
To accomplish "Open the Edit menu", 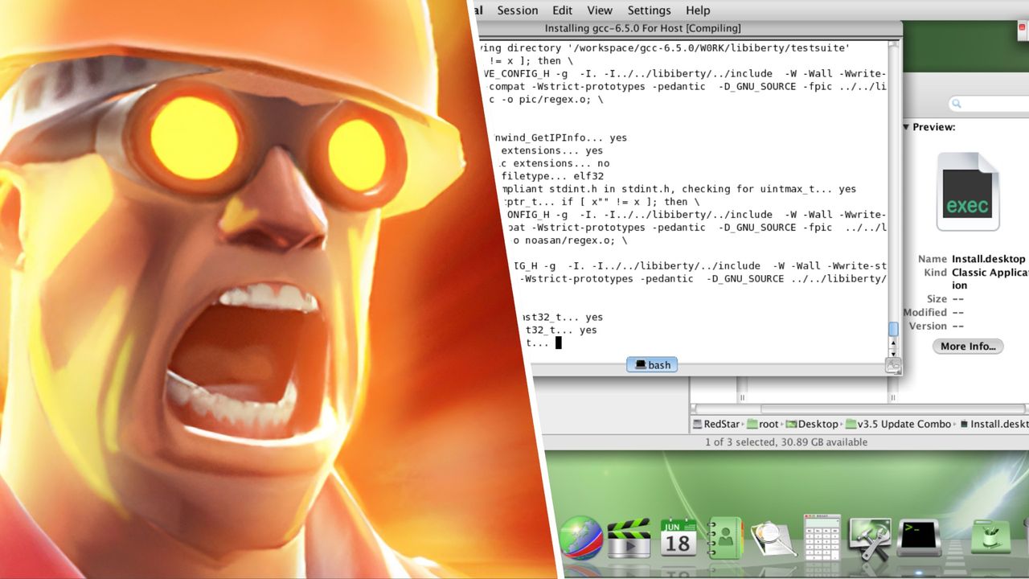I will 562,10.
